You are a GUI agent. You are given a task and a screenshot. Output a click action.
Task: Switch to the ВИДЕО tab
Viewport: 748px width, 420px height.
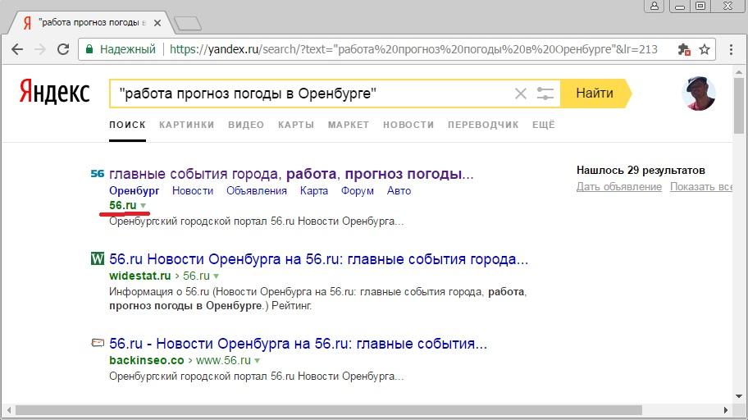point(246,125)
